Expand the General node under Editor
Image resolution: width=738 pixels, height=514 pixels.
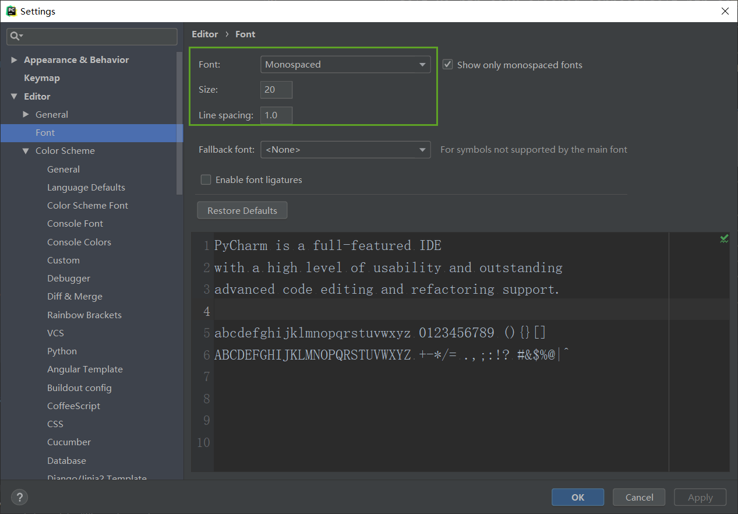pos(26,114)
